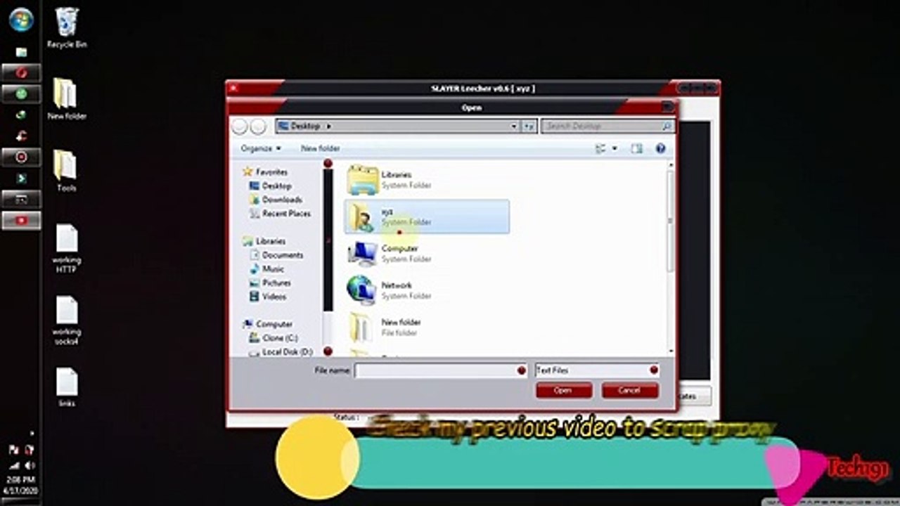The height and width of the screenshot is (506, 900).
Task: Select the Tools folder on the desktop
Action: pos(66,171)
